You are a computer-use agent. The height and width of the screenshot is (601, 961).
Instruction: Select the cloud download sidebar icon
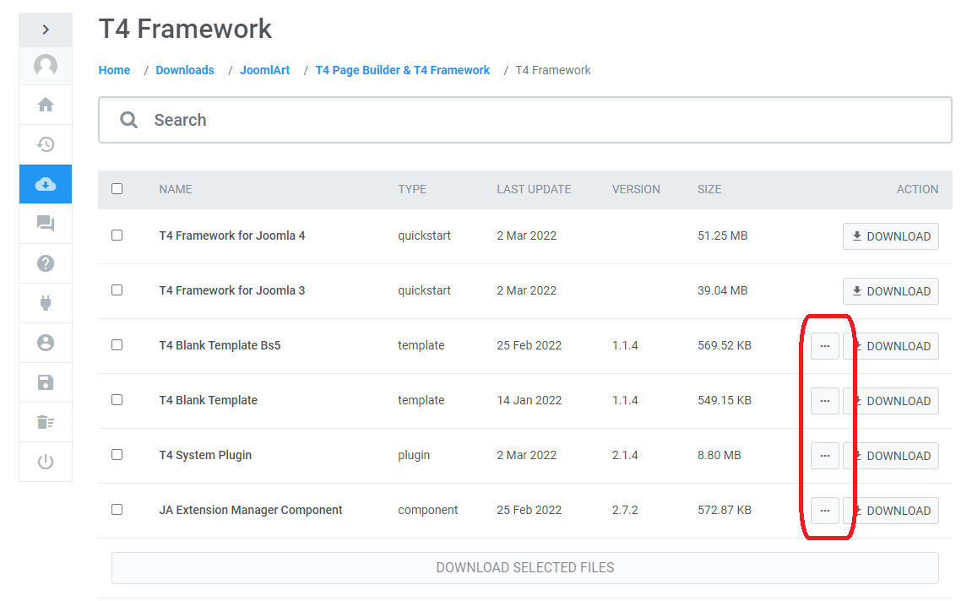pos(46,184)
